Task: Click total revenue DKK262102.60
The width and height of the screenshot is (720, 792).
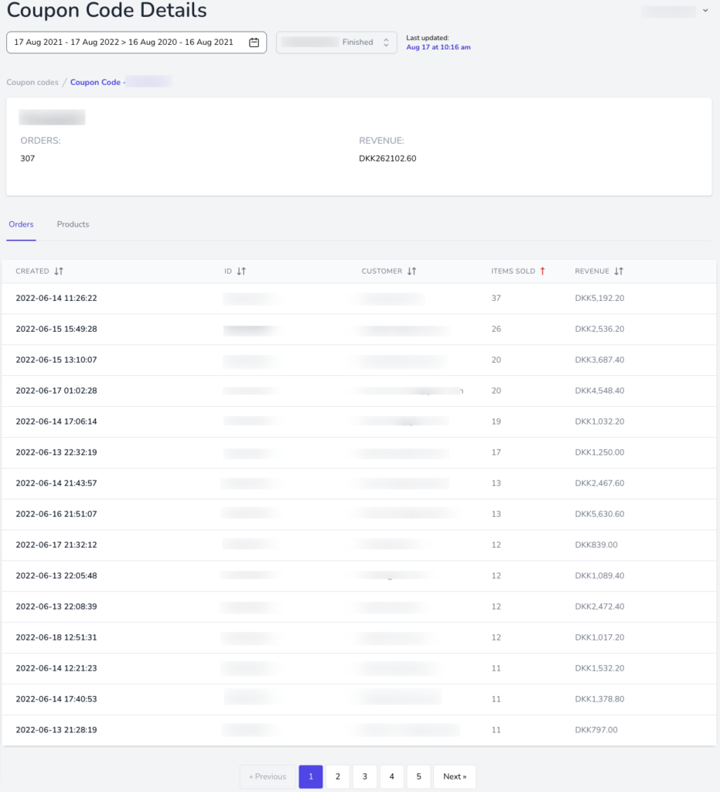Action: click(x=387, y=159)
